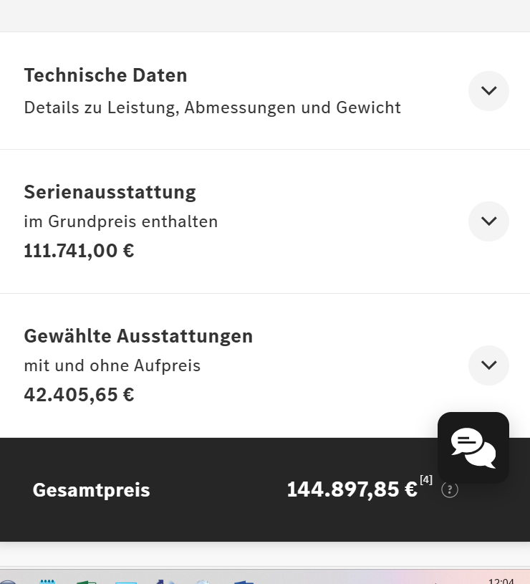Click the Serienausstattung heading
This screenshot has width=530, height=584.
110,192
